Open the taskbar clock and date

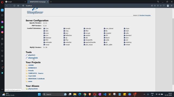168,94
